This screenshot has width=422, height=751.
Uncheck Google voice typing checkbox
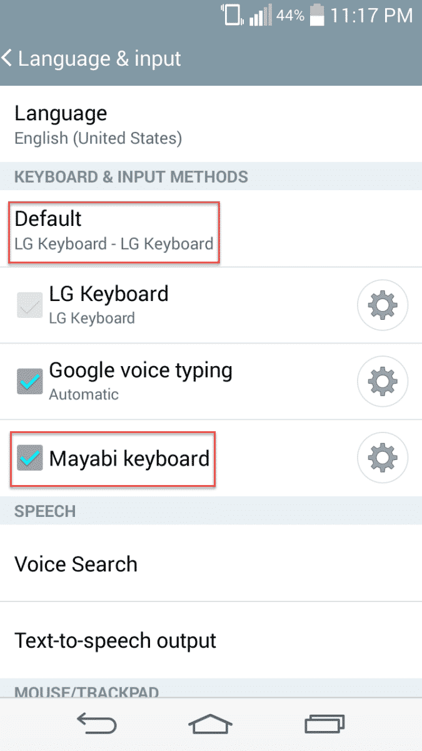(29, 382)
